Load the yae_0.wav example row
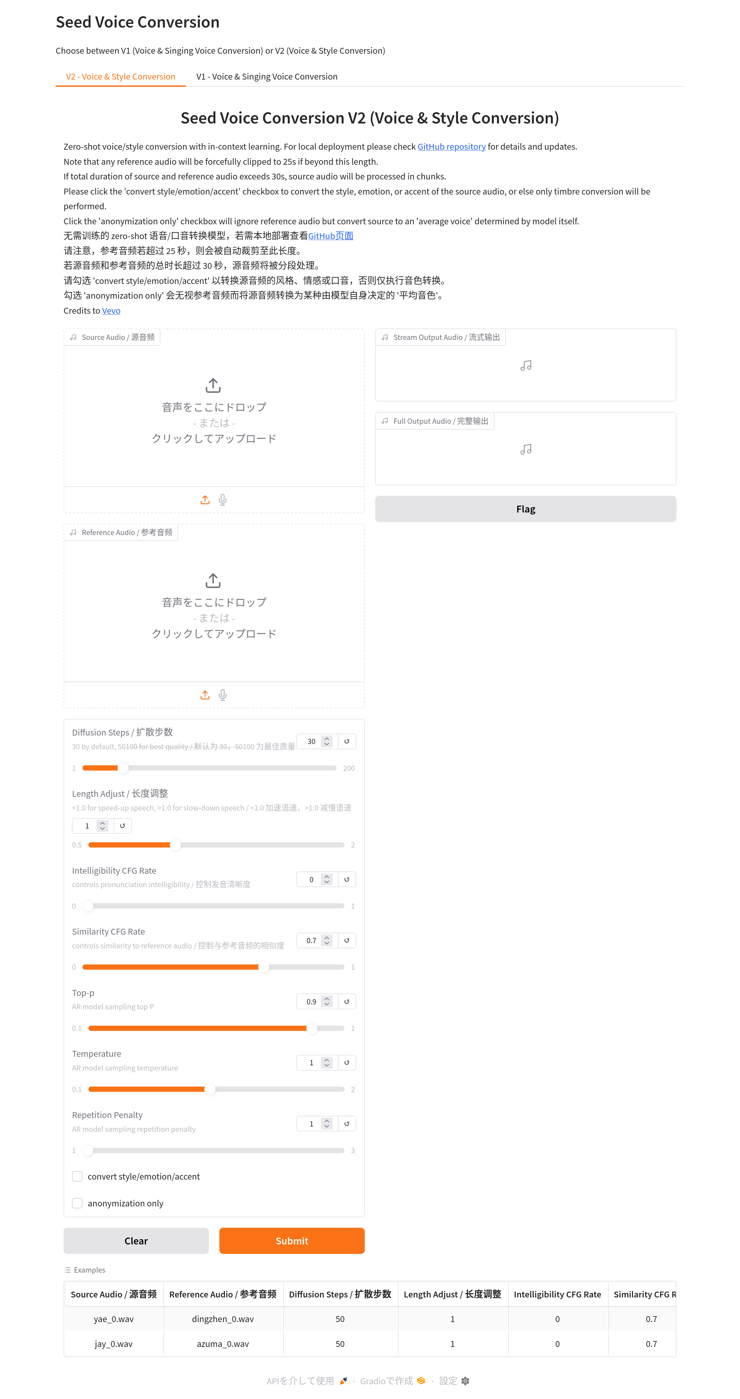Viewport: 740px width, 1399px height. click(114, 1319)
